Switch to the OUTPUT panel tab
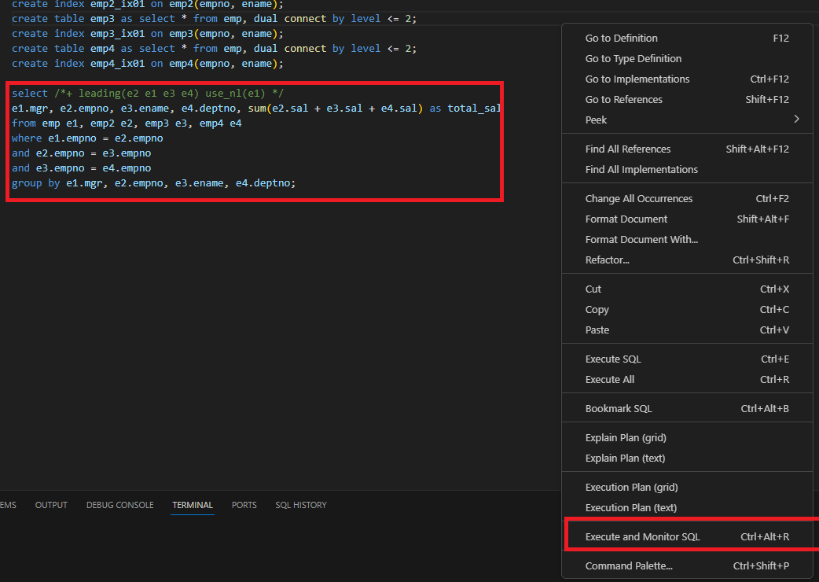Screen dimensions: 819x582 [51, 505]
